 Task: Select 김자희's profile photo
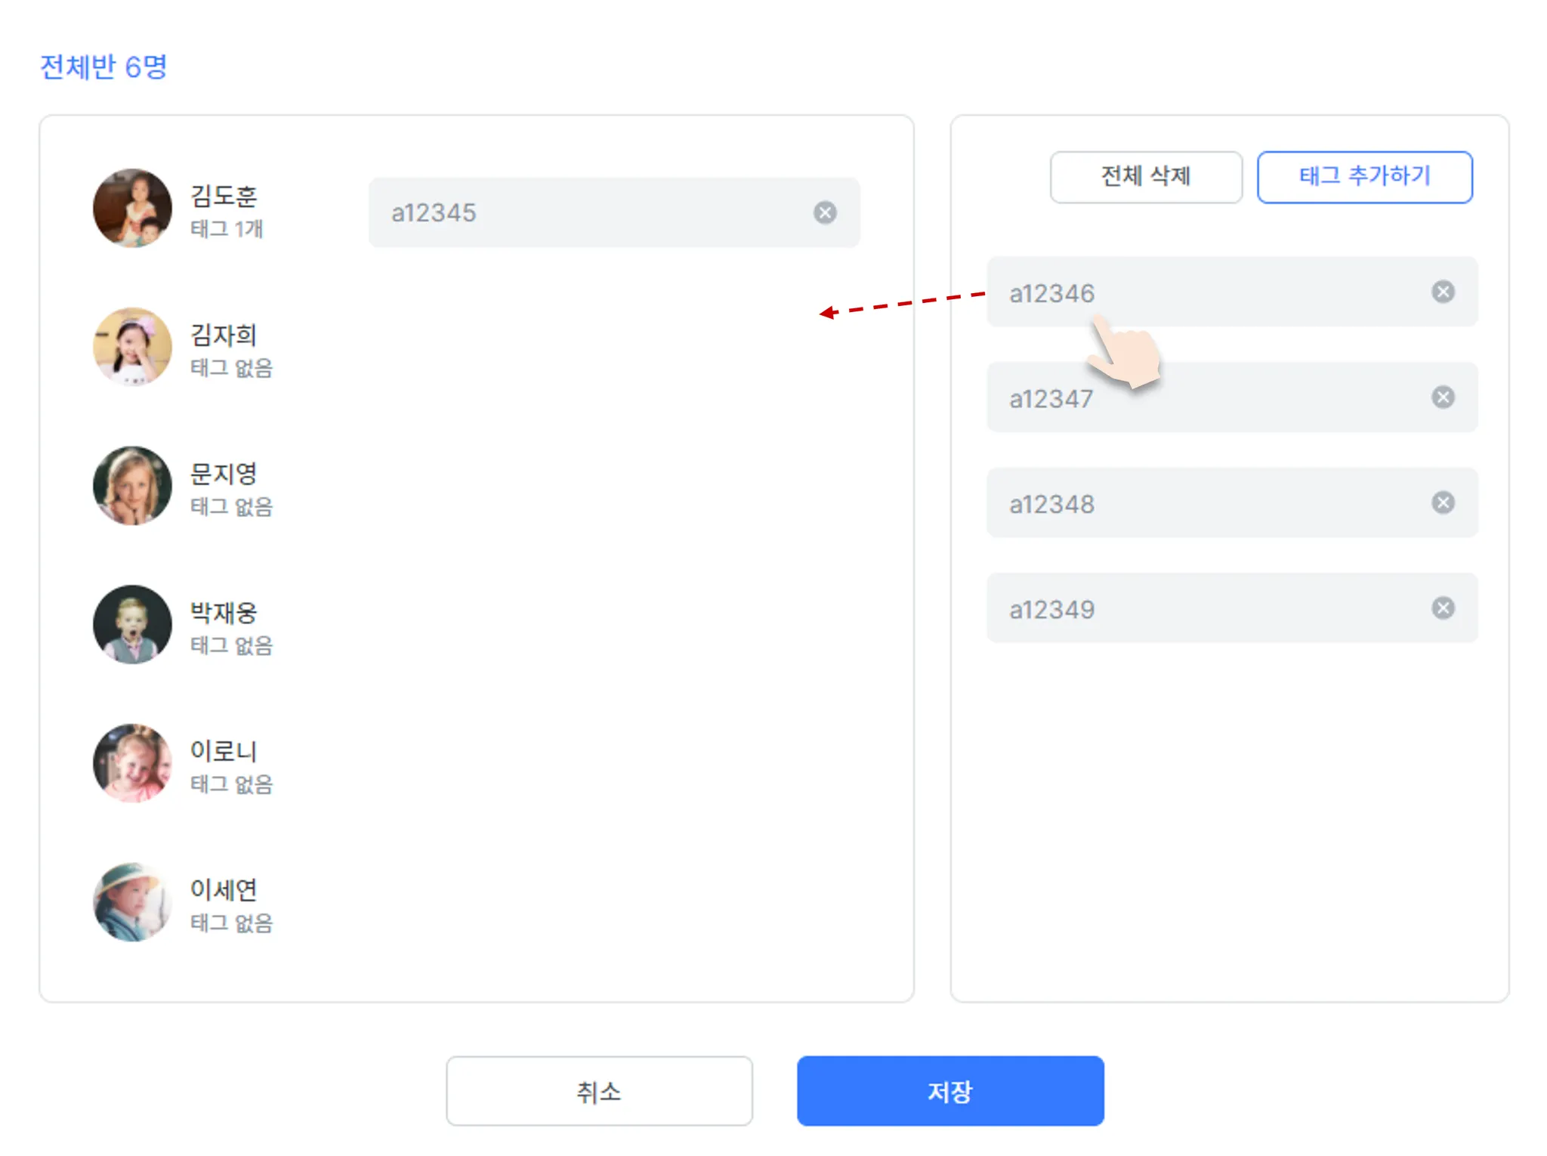(x=132, y=347)
